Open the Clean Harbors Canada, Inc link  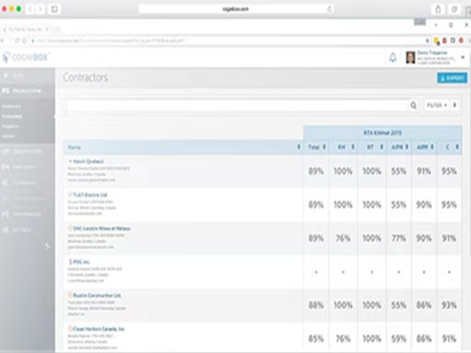tap(98, 329)
